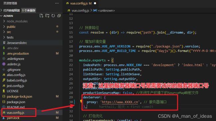The width and height of the screenshot is (216, 121).
Task: Click the New File icon in ADMIN header
Action: point(41,16)
